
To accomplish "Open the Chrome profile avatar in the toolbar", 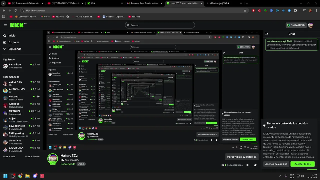I will tap(310, 10).
